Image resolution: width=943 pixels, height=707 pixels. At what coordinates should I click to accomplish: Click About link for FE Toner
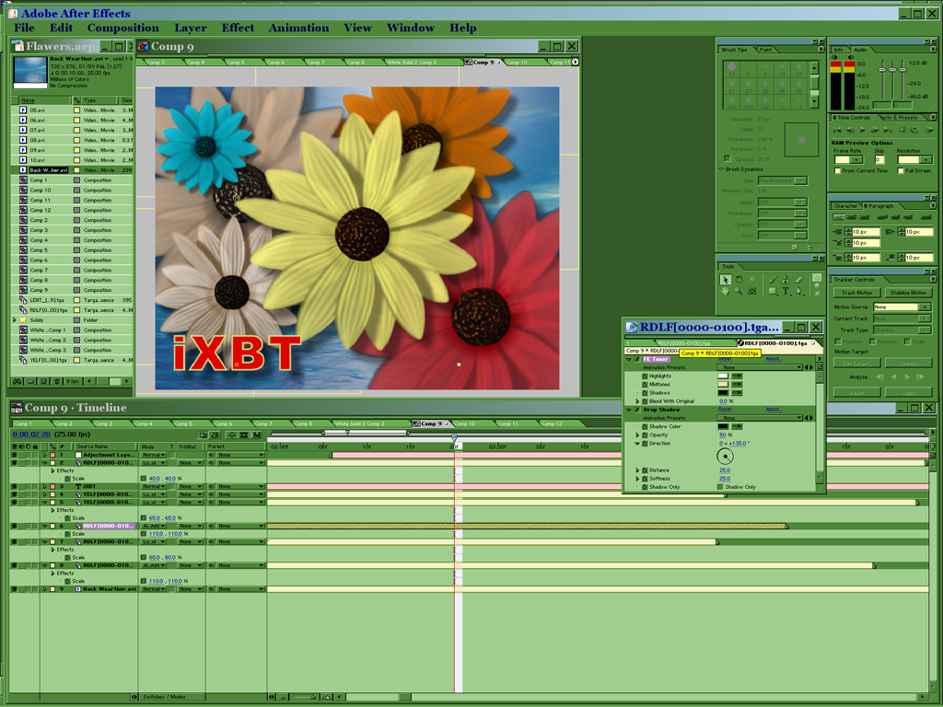coord(774,359)
